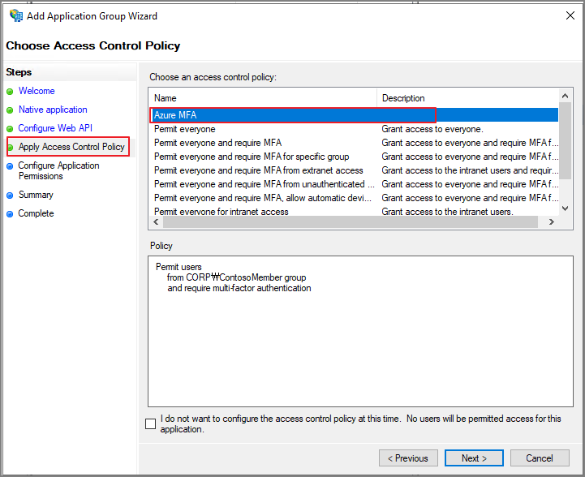Open the Configure Web API step

(x=55, y=128)
